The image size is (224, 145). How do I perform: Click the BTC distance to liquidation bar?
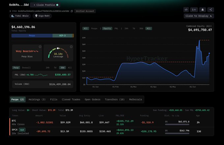coord(177,125)
